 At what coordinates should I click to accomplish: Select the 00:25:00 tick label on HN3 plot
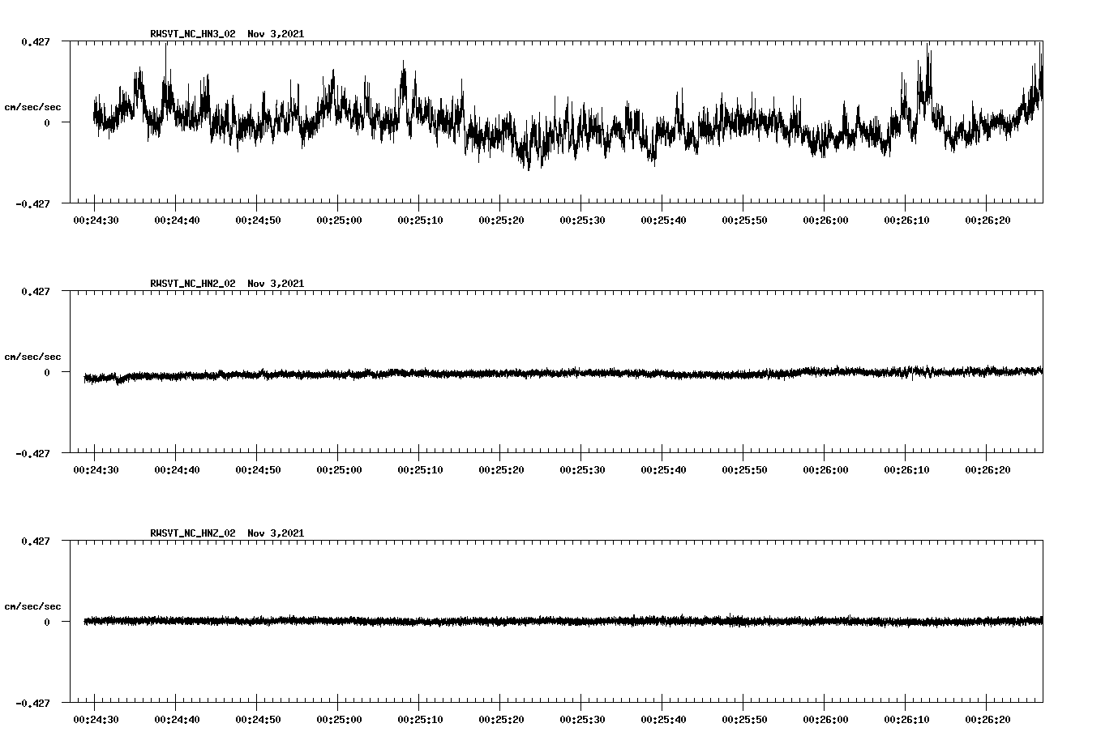click(x=338, y=220)
